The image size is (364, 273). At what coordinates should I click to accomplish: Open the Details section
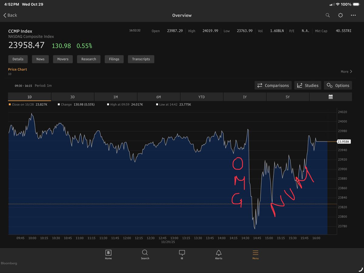(x=18, y=59)
